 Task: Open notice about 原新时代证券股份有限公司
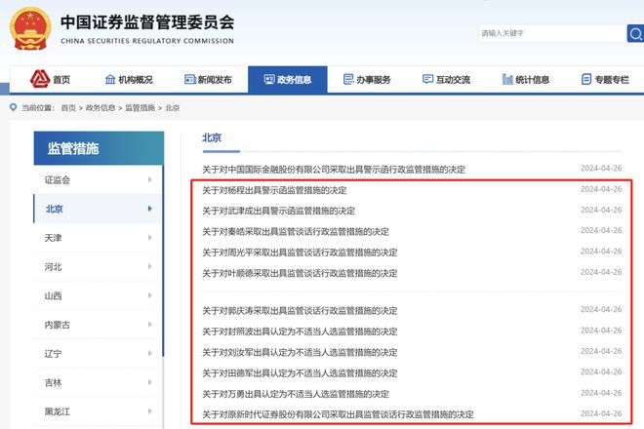click(x=338, y=414)
